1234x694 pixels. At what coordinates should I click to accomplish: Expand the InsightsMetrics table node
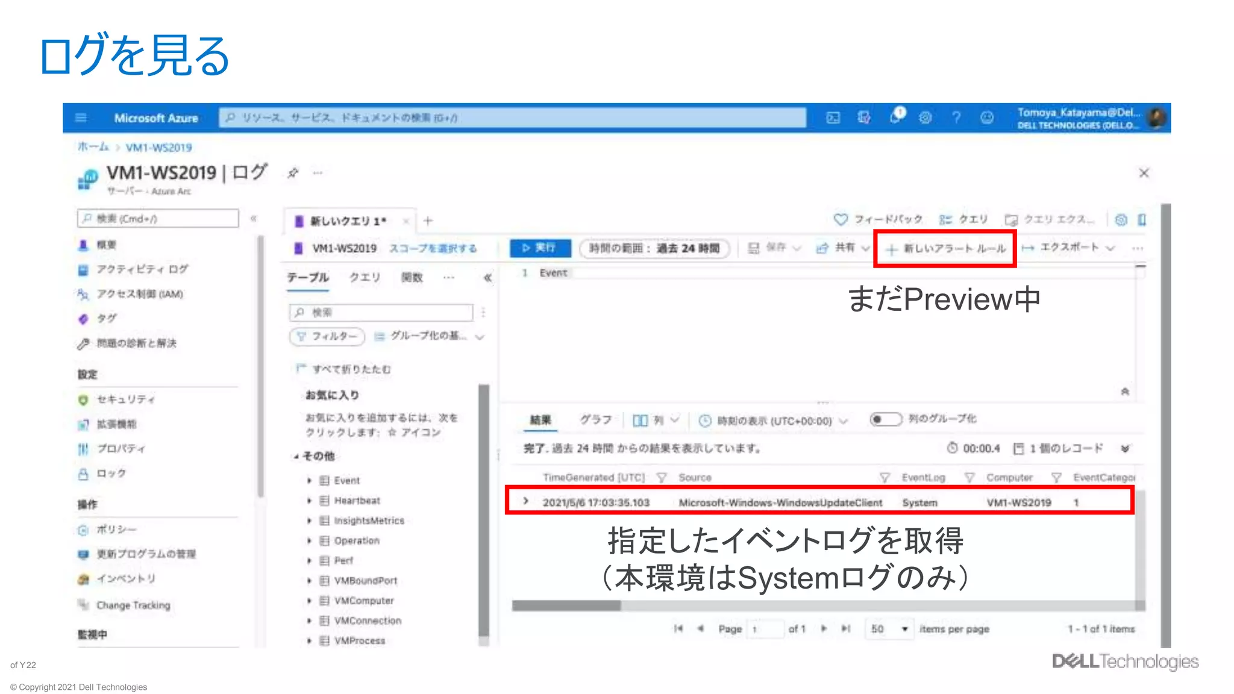(309, 520)
